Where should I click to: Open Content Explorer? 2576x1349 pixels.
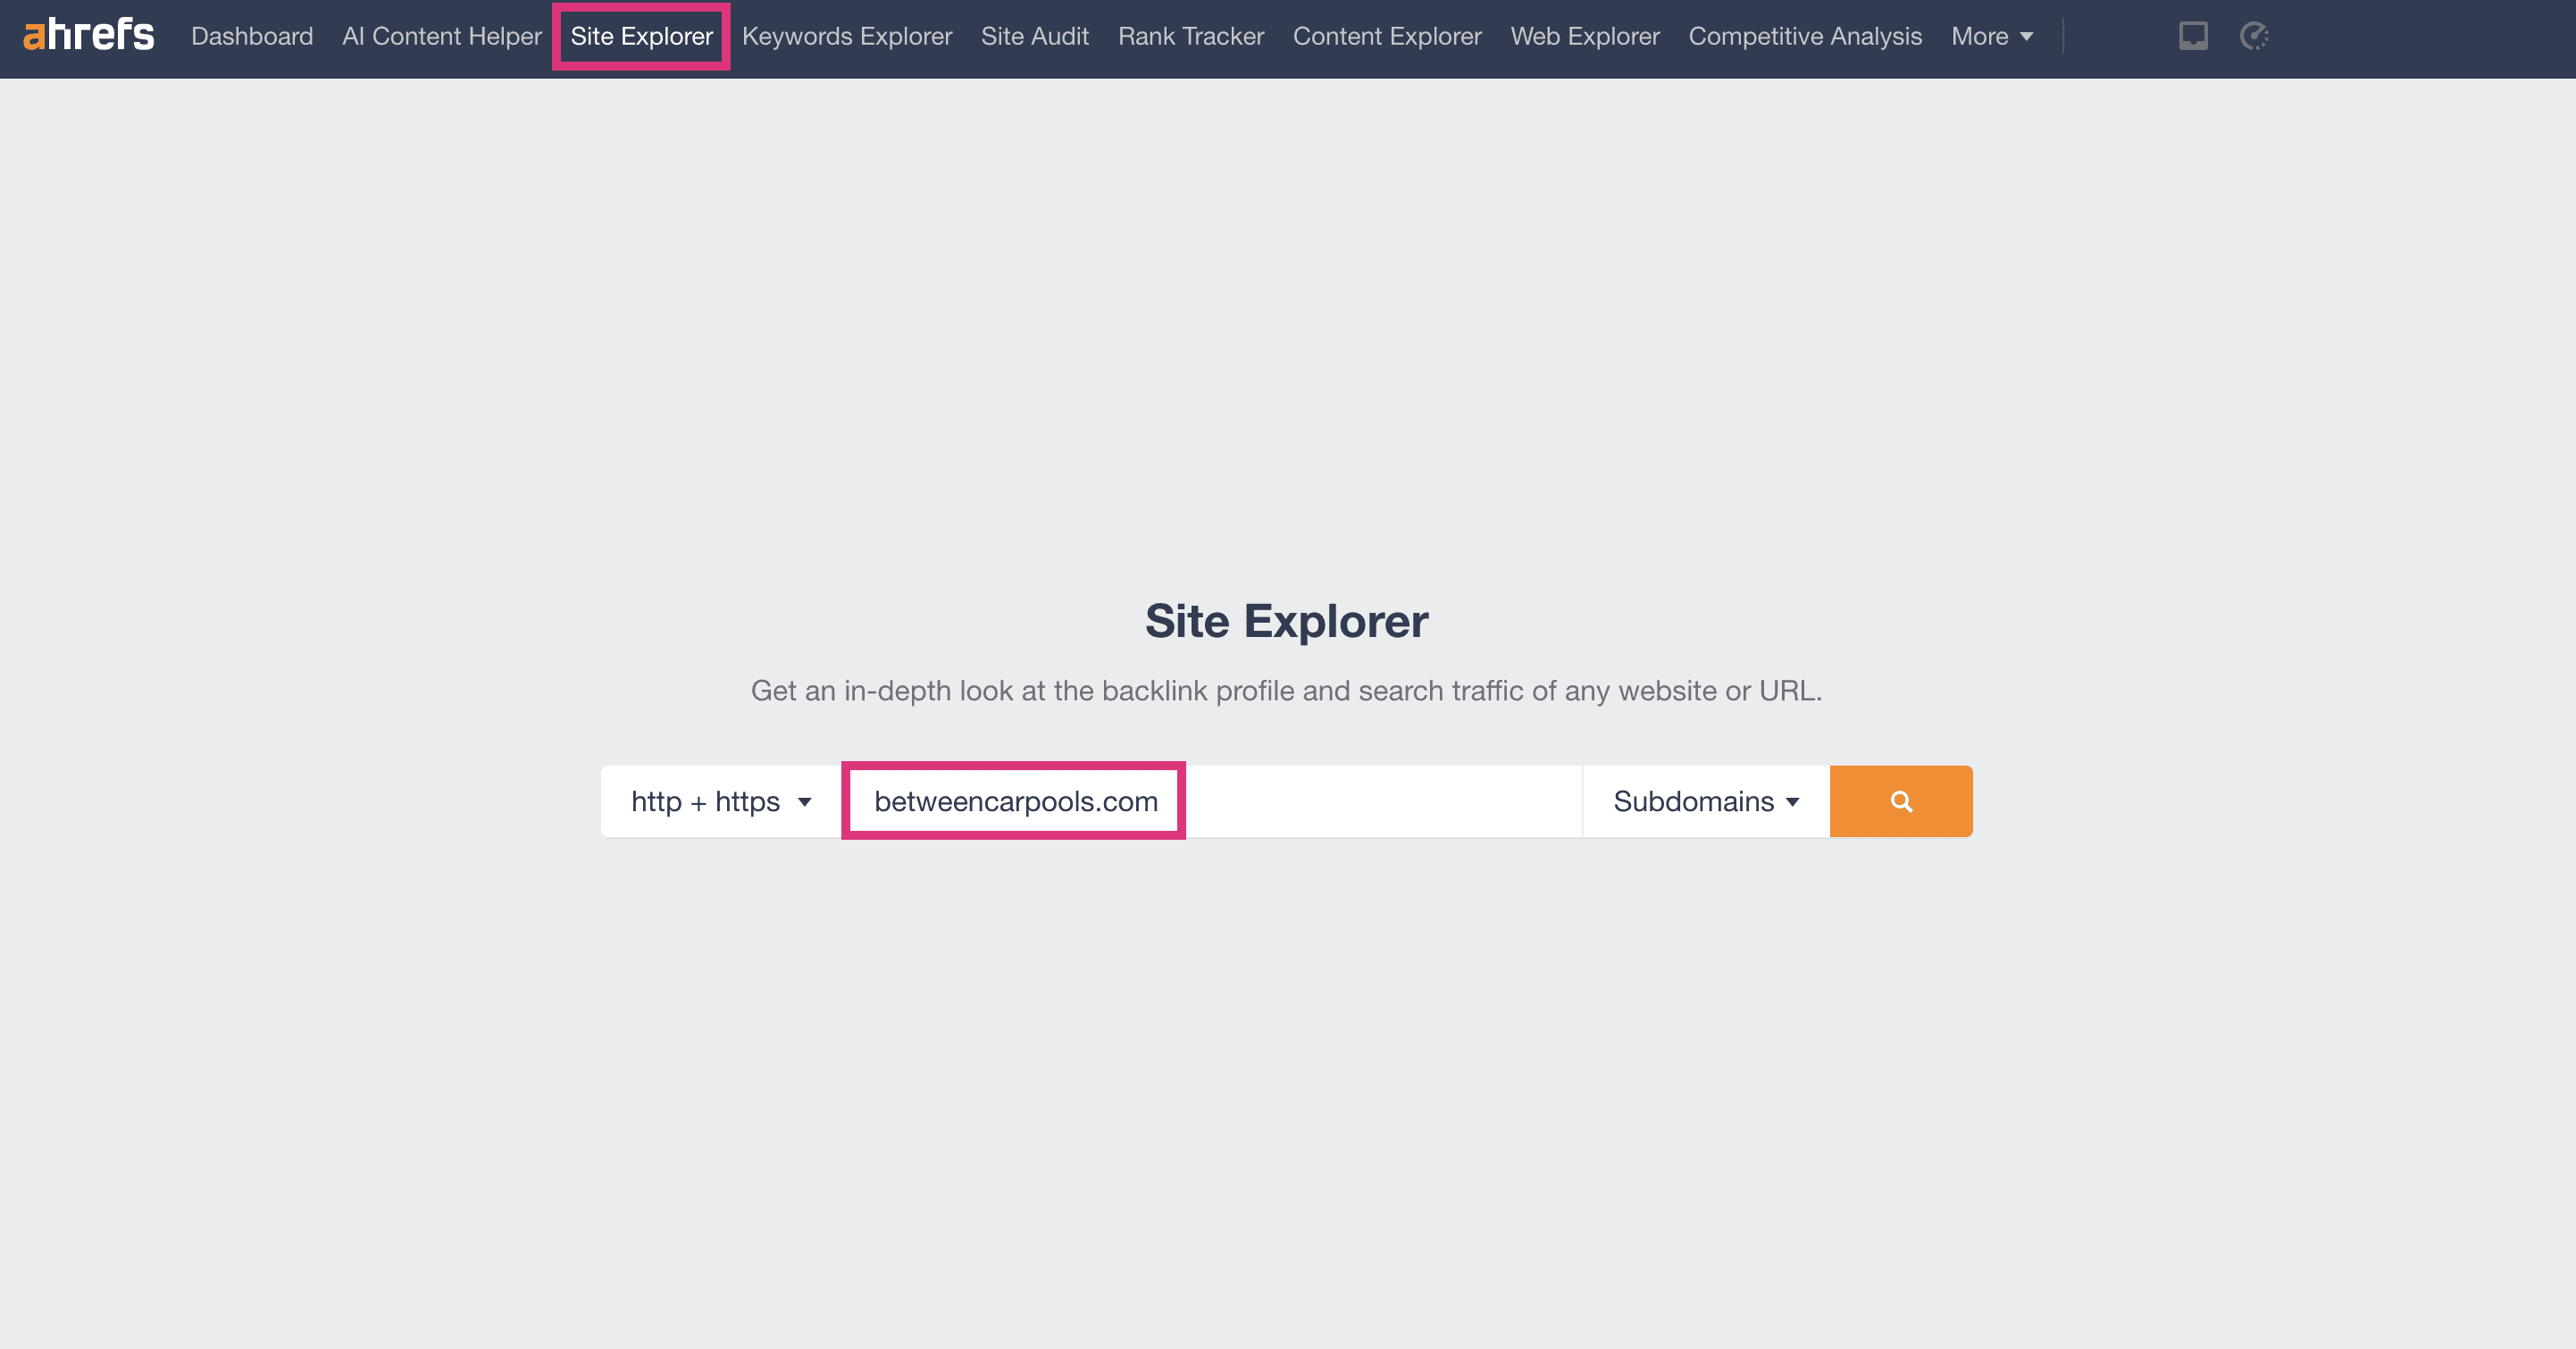(x=1386, y=36)
